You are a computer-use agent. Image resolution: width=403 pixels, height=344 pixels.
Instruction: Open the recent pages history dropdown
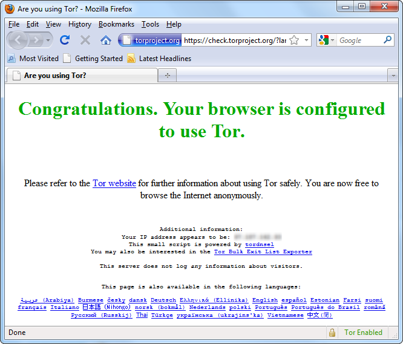tap(48, 40)
